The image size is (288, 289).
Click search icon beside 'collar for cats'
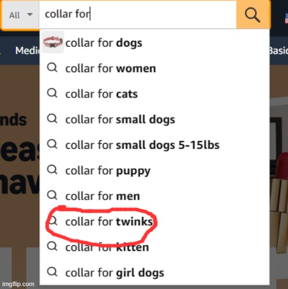click(52, 93)
